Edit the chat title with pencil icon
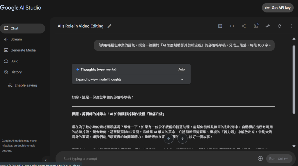The image size is (298, 166). click(x=109, y=26)
